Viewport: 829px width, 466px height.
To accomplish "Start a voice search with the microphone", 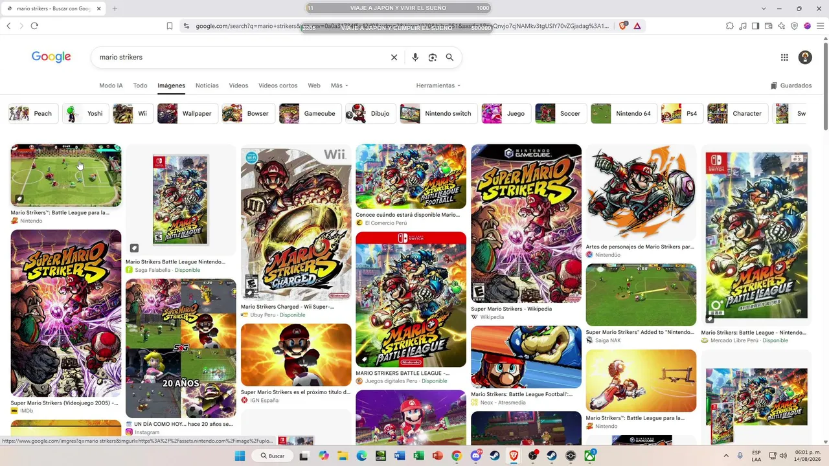I will (415, 58).
